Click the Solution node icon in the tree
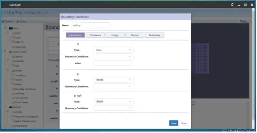This screenshot has height=133, width=257. [10, 107]
